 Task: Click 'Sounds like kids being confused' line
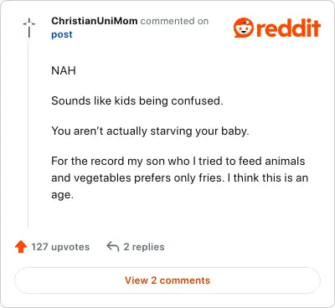pyautogui.click(x=137, y=100)
